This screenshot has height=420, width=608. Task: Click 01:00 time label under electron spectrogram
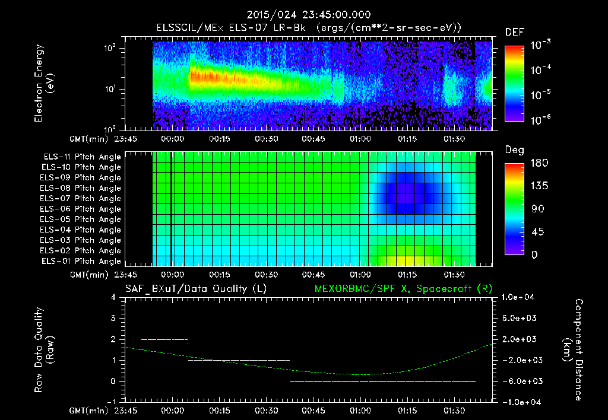click(x=360, y=139)
